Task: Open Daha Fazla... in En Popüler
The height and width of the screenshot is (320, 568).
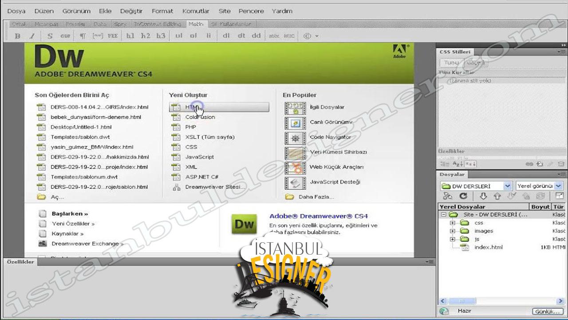Action: (316, 196)
